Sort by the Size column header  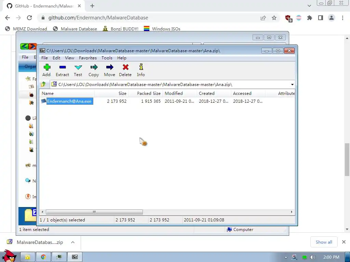pyautogui.click(x=111, y=93)
